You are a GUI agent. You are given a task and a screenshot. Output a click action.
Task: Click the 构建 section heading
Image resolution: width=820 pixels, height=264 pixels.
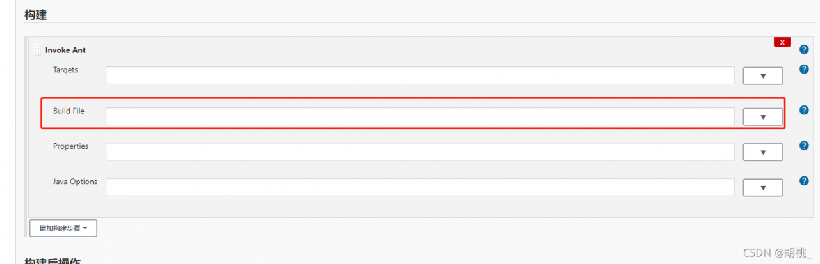35,15
